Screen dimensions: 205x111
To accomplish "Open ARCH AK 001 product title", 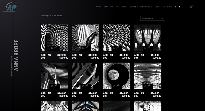I will [x=46, y=56].
